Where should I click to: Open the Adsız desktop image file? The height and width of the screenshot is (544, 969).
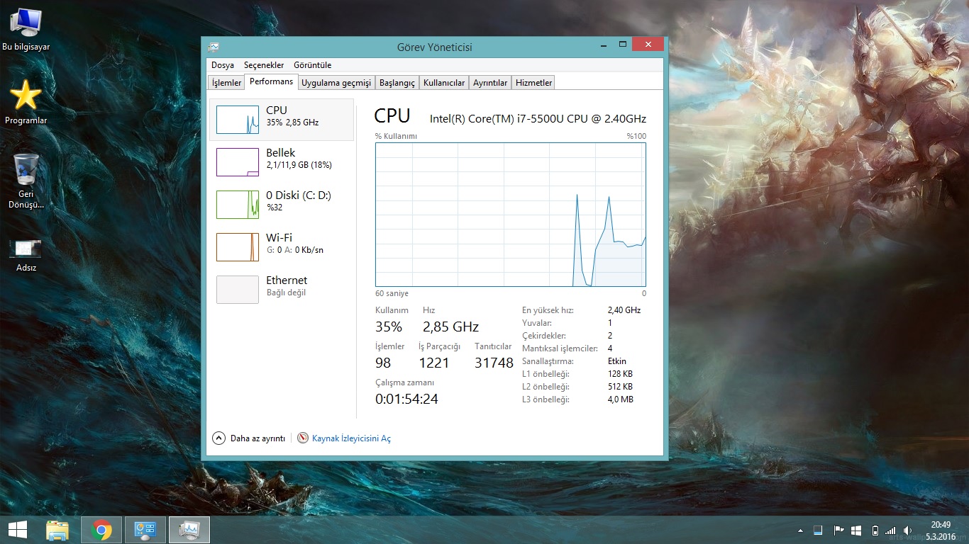pos(26,255)
